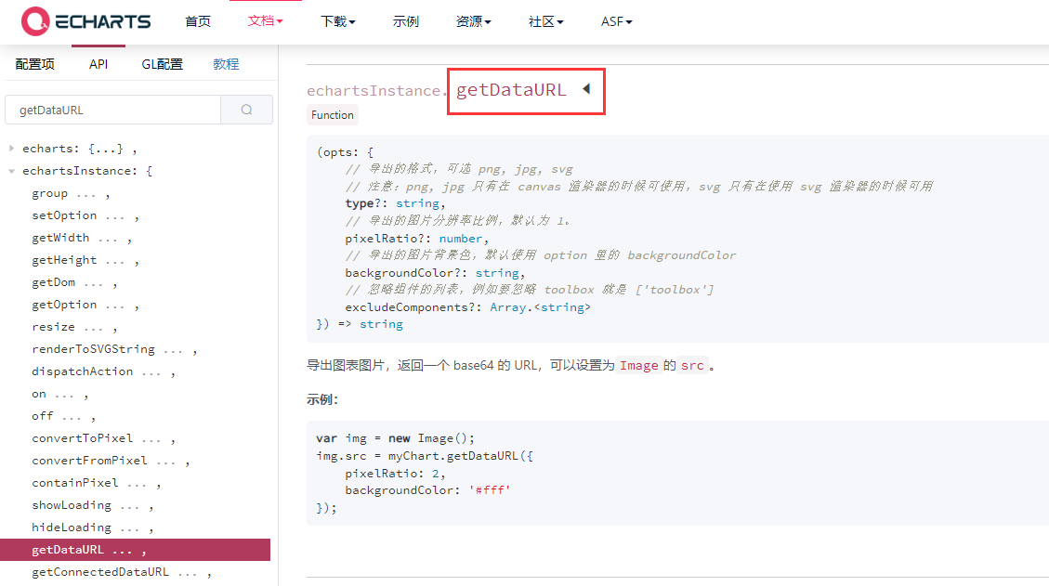Open the 文档 dropdown menu
Screen dimensions: 1049x586
pyautogui.click(x=265, y=21)
